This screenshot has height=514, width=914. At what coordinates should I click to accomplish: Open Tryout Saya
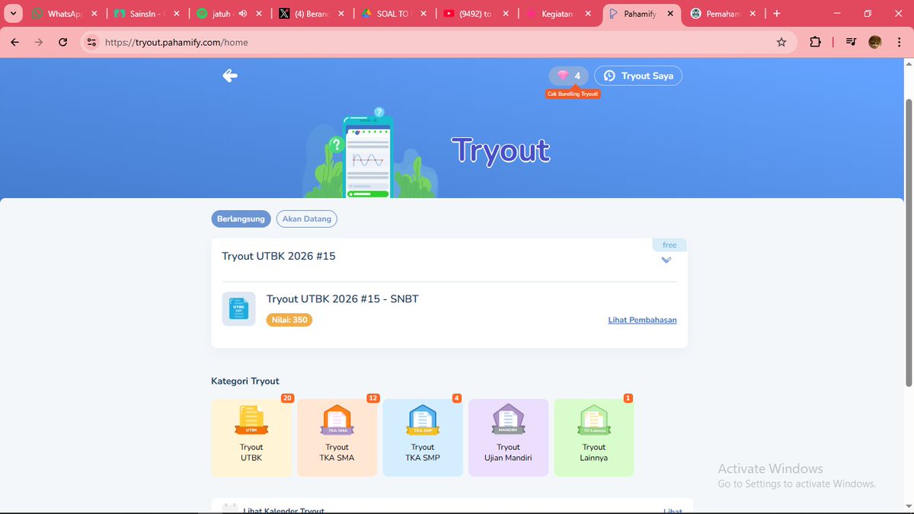point(638,75)
